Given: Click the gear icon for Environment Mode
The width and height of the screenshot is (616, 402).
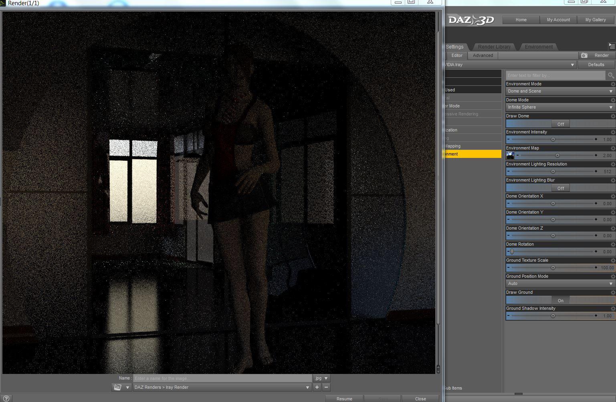Looking at the screenshot, I should pyautogui.click(x=613, y=84).
